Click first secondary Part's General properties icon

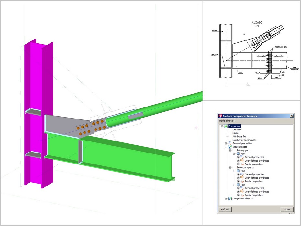click(242, 174)
